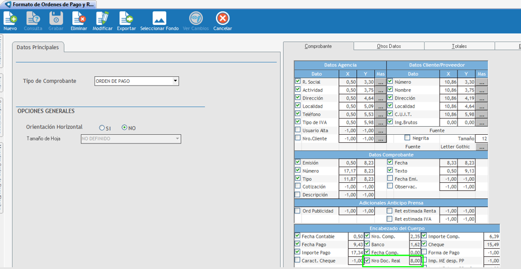Click Mas button for C.U.I.T. row

pos(482,115)
